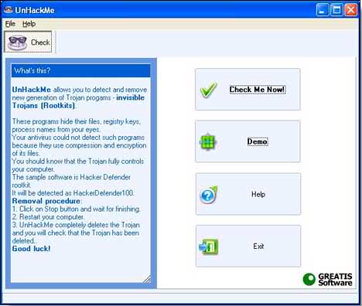Start the Demo button
The image size is (362, 306).
pos(248,141)
